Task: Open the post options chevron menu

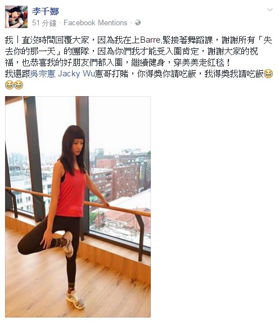Action: (270, 10)
